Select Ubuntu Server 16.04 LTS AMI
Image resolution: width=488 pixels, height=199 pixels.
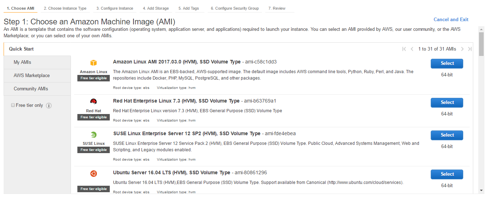pos(447,174)
